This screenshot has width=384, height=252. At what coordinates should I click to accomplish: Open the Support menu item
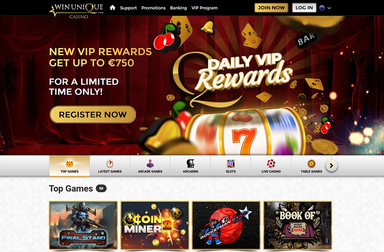tap(128, 8)
